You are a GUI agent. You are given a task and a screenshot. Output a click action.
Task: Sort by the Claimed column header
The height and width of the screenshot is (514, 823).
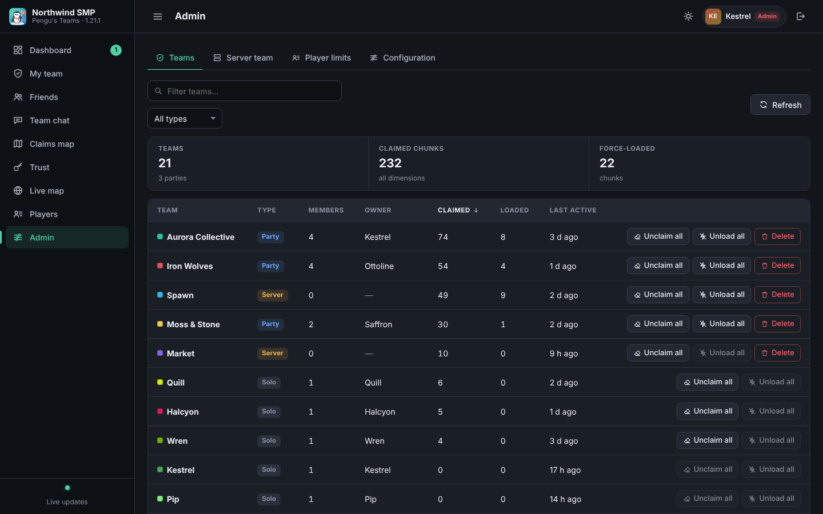click(x=458, y=210)
